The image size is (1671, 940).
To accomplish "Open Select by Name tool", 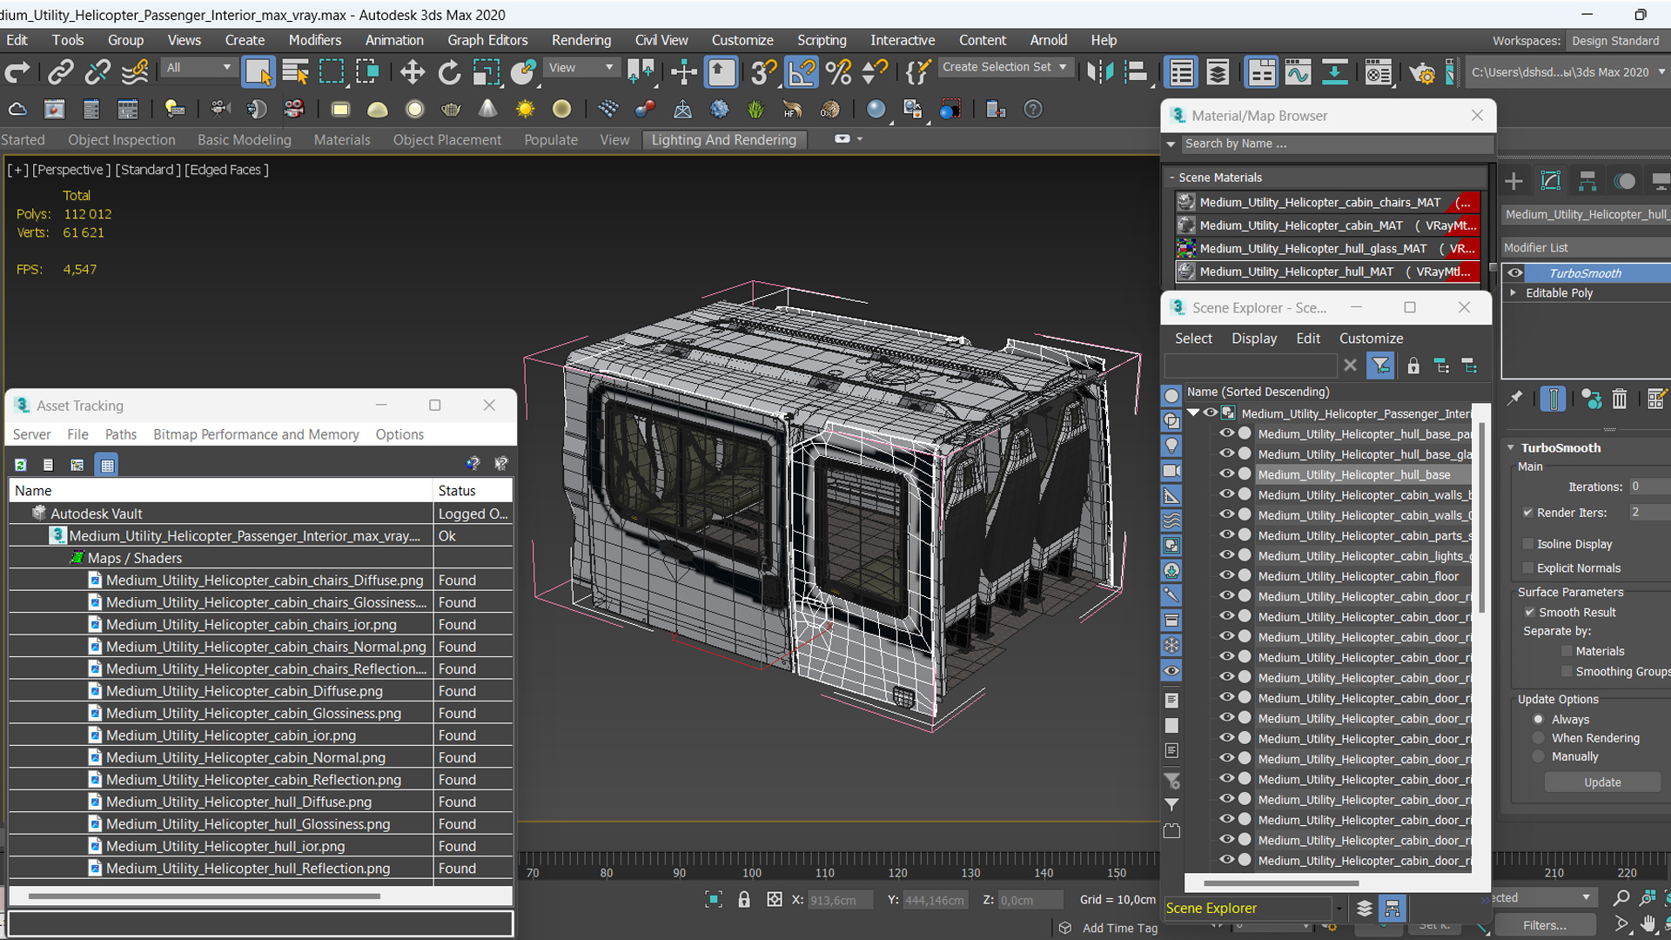I will pyautogui.click(x=296, y=72).
